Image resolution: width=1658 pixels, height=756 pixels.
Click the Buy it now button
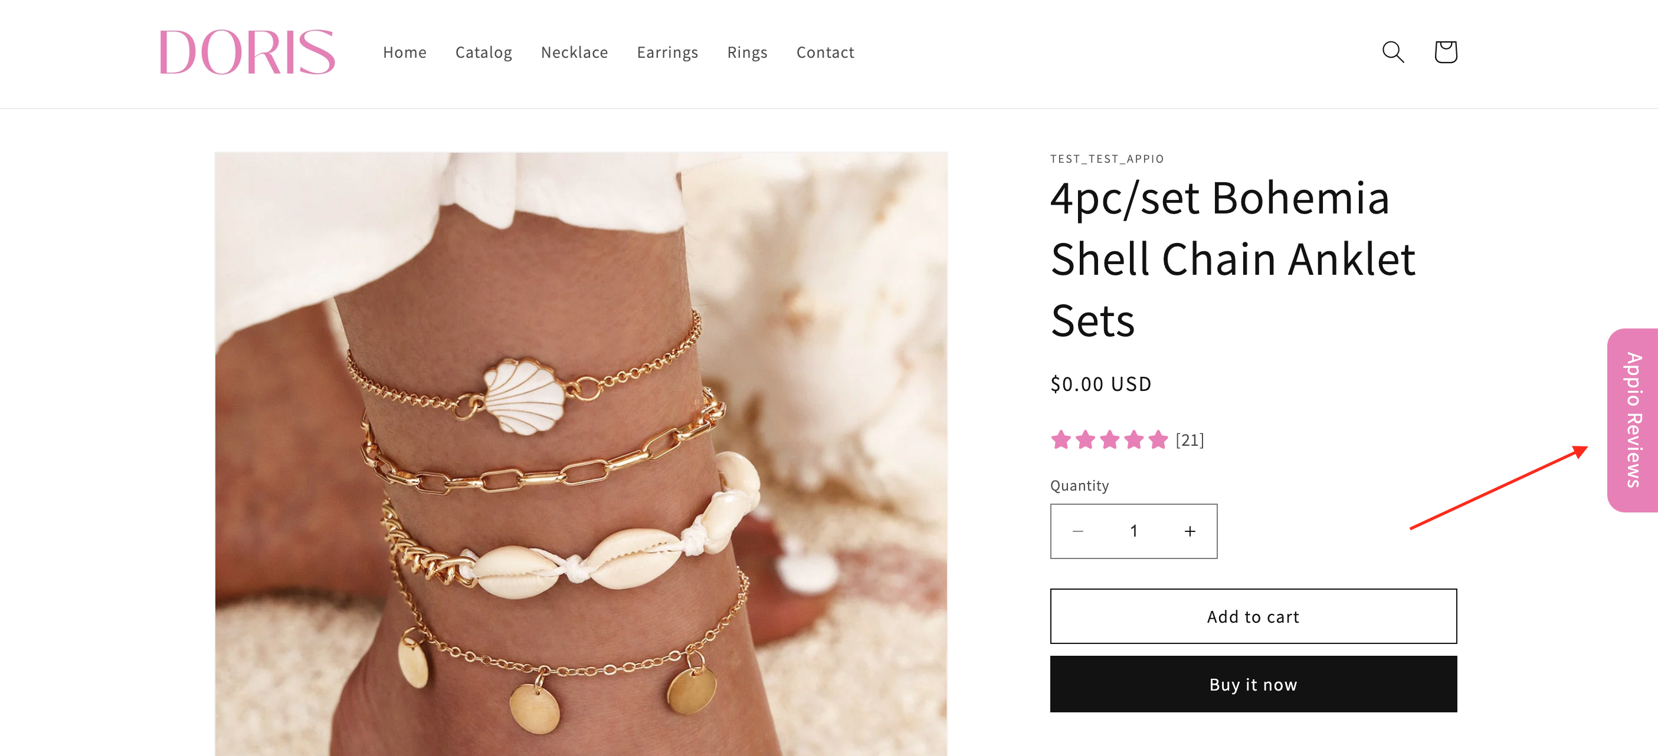pos(1253,684)
